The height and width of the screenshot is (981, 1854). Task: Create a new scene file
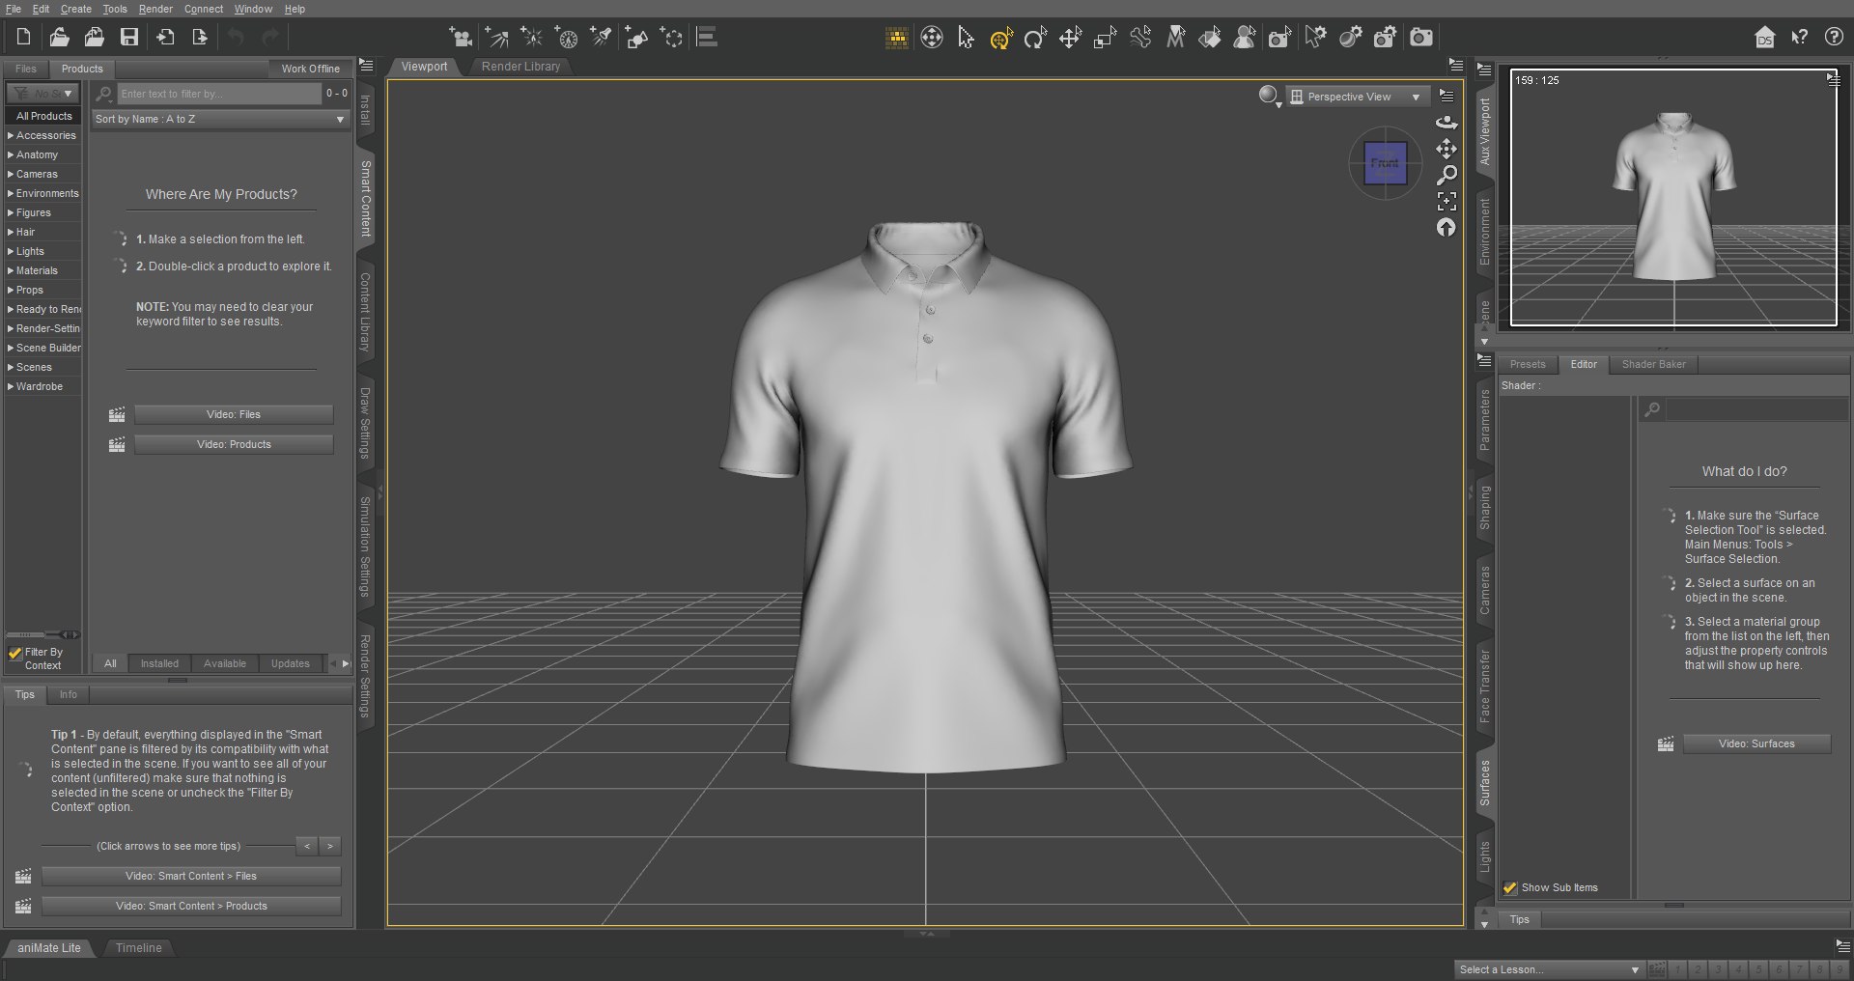point(24,38)
